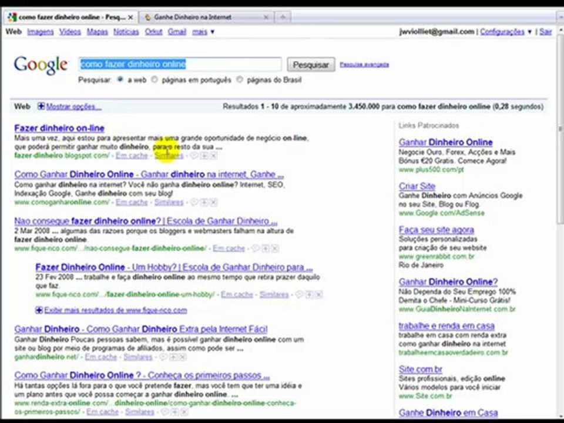Open the Configurações dropdown

click(x=506, y=32)
